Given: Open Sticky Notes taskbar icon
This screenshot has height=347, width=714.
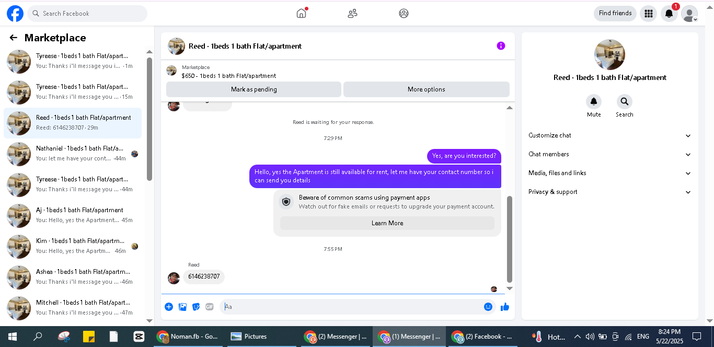Looking at the screenshot, I should 89,337.
